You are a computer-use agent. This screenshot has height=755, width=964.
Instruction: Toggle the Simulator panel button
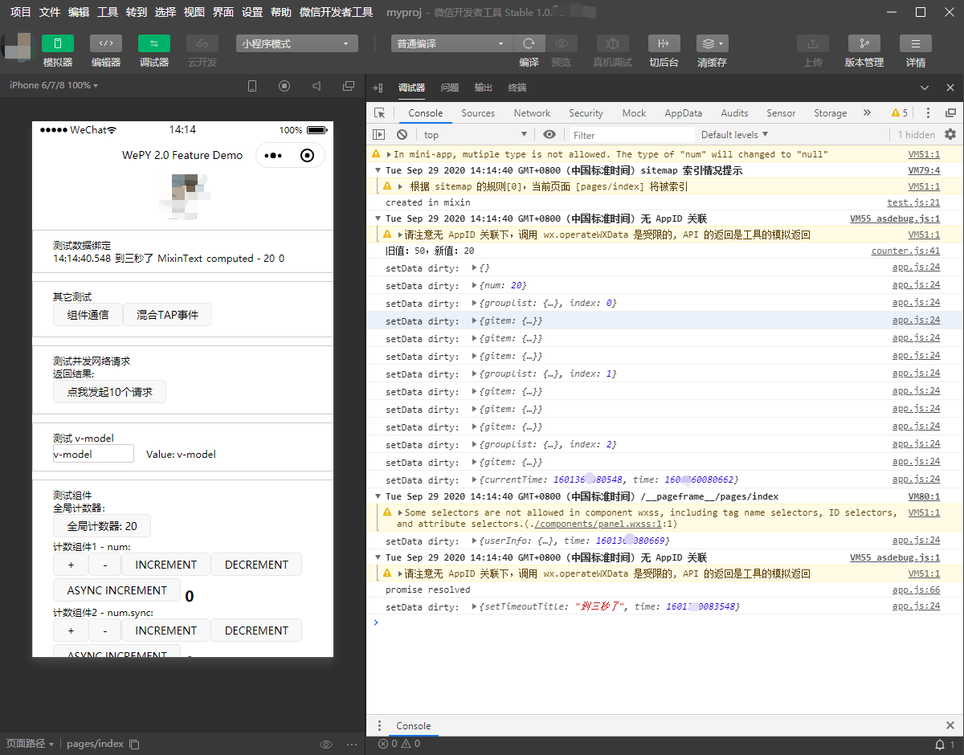click(x=57, y=43)
